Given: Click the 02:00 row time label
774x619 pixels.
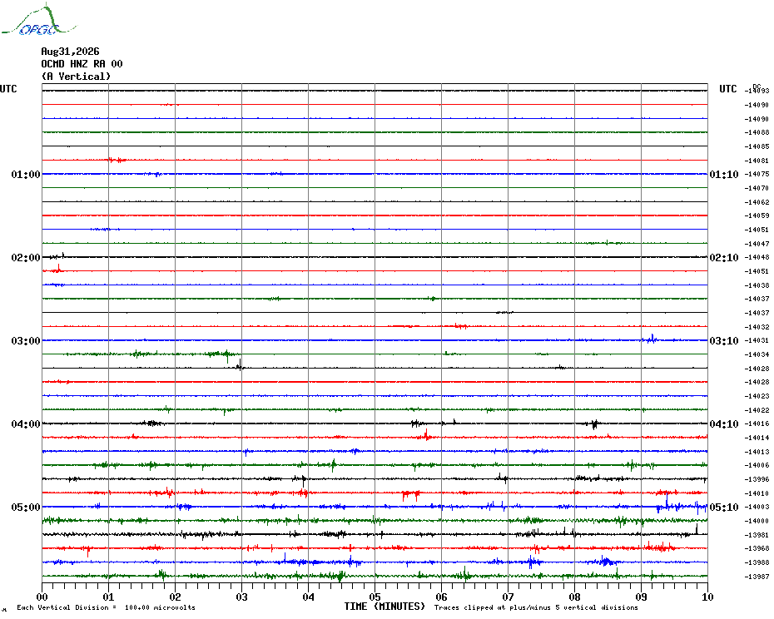Looking at the screenshot, I should 26,258.
